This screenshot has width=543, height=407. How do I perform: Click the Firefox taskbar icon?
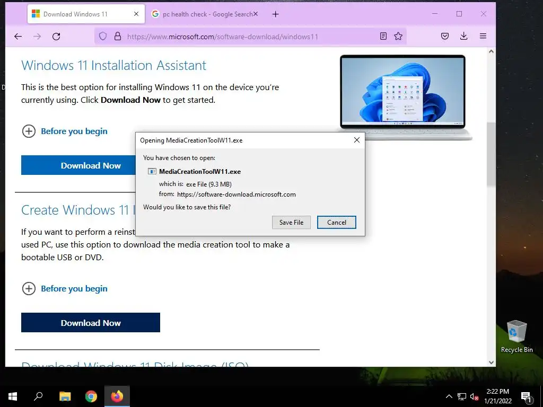pos(117,396)
